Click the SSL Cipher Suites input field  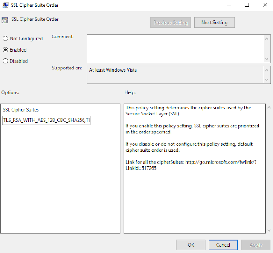tap(46, 121)
